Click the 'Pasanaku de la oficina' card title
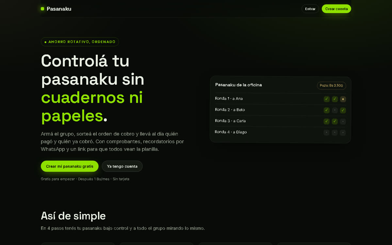 [238, 85]
